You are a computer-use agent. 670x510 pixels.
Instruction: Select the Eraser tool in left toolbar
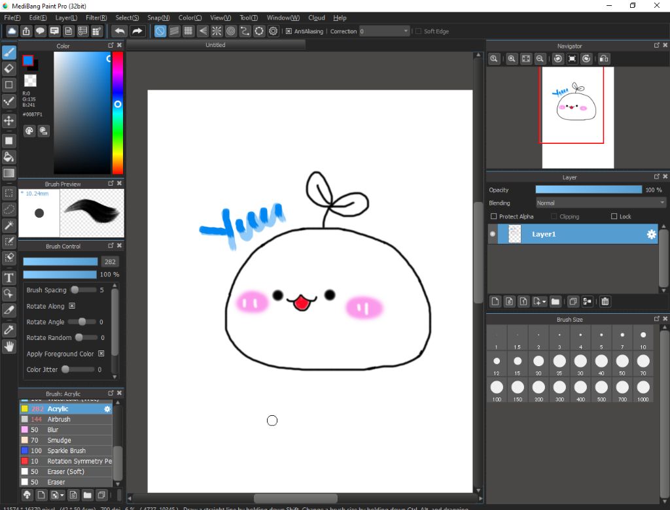point(9,69)
